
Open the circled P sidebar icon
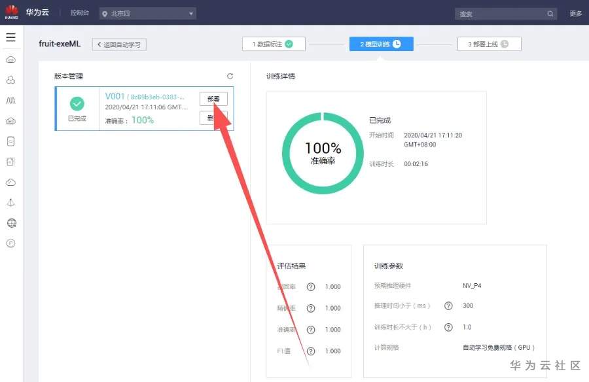[x=11, y=243]
